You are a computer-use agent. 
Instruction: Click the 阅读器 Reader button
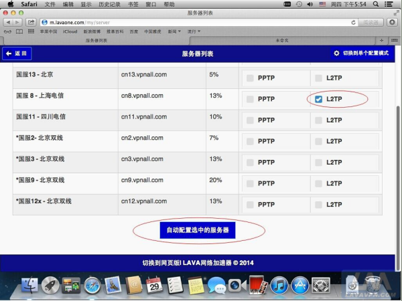(x=371, y=23)
